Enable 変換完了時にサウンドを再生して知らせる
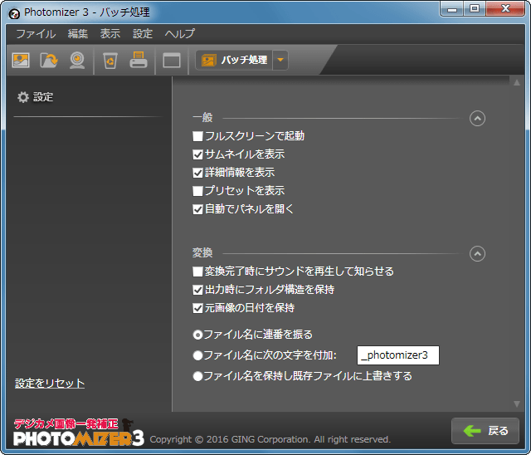Viewport: 531px width, 455px height. (x=197, y=272)
